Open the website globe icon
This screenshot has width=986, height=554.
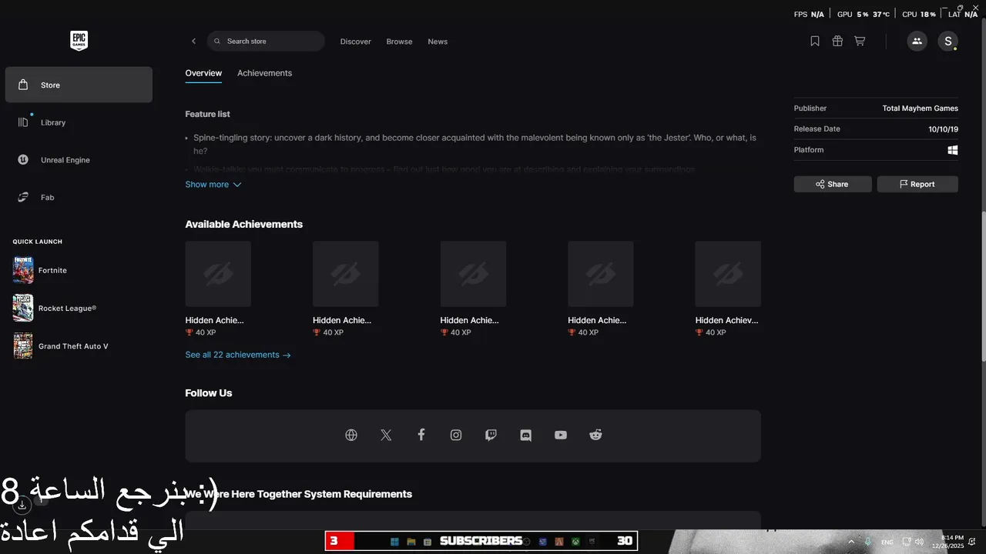[351, 435]
